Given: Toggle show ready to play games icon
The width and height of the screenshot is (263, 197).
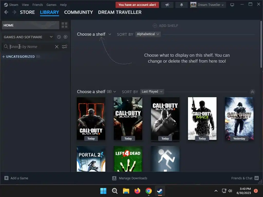Looking at the screenshot, I should (x=65, y=37).
